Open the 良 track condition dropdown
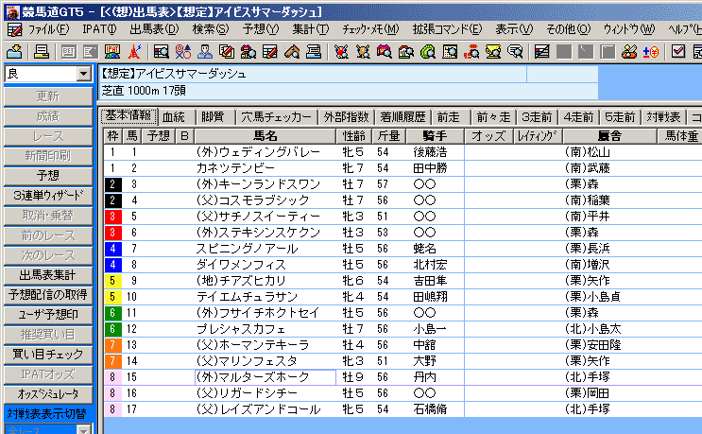 [82, 73]
